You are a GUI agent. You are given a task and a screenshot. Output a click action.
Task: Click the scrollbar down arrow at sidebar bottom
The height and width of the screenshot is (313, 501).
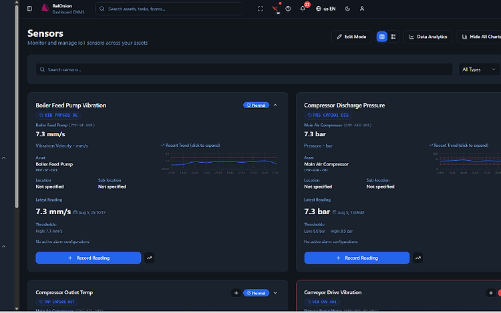[17, 308]
